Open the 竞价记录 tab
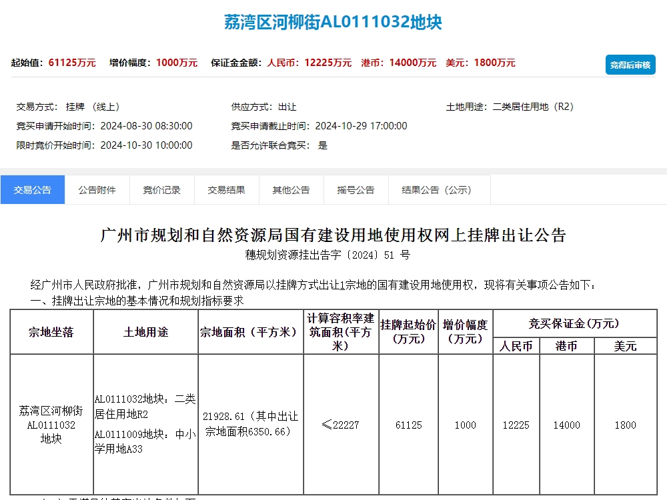Screen dimensions: 667x500 pos(161,189)
